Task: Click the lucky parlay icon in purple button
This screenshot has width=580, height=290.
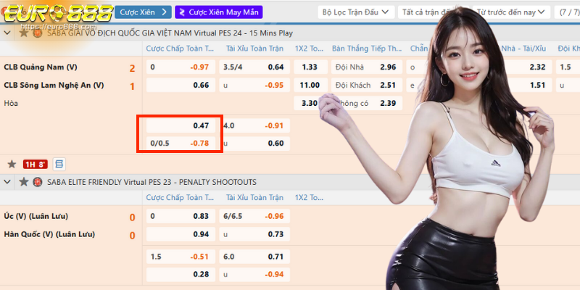Action: pyautogui.click(x=181, y=12)
